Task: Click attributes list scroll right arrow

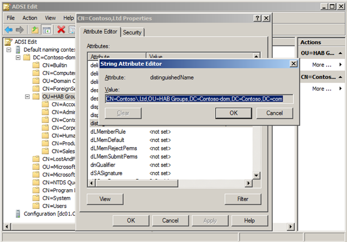Action: 248,183
